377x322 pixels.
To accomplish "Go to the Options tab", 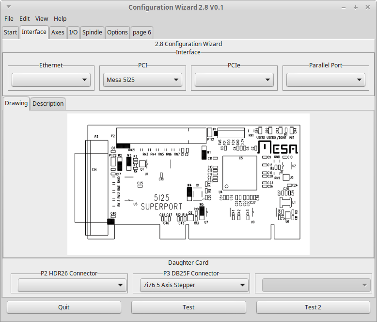I will [x=117, y=32].
